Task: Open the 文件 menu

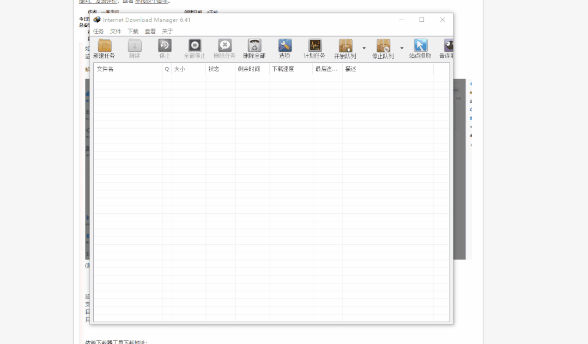Action: click(116, 31)
